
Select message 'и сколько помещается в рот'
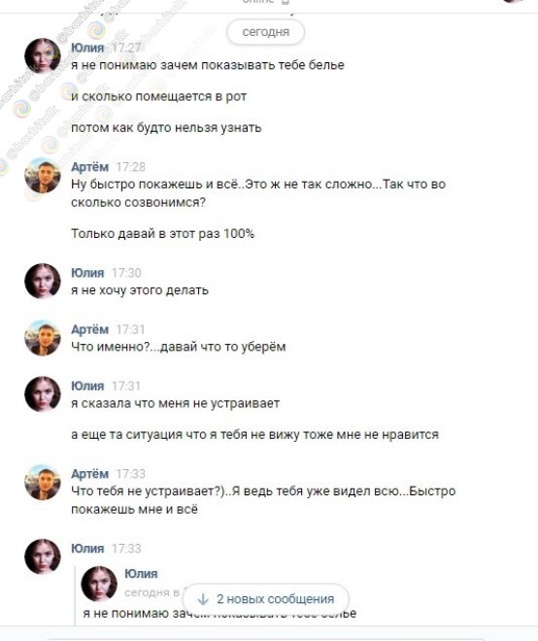[x=159, y=97]
